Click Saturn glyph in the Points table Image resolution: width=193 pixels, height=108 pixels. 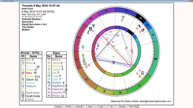23,79
